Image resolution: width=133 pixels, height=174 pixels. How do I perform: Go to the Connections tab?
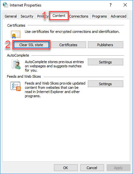[x=79, y=16]
